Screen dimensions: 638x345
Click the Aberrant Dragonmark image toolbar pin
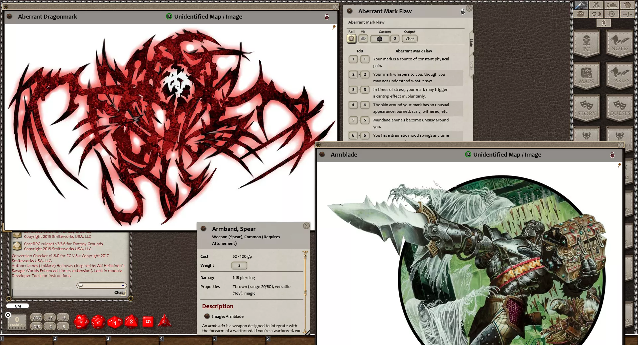coord(334,27)
